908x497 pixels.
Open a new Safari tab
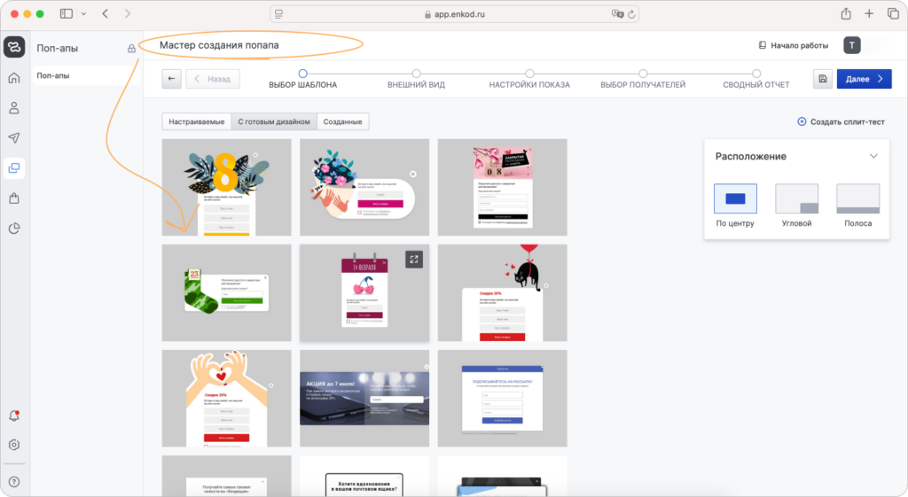(x=869, y=13)
